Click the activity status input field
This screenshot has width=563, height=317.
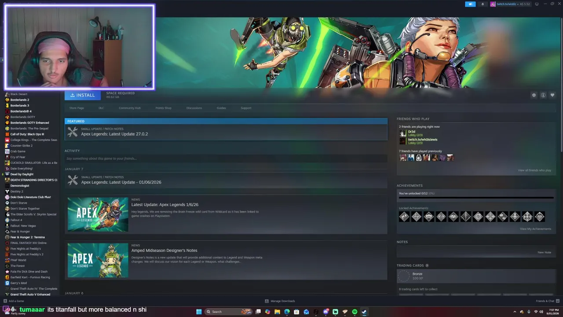pos(226,158)
